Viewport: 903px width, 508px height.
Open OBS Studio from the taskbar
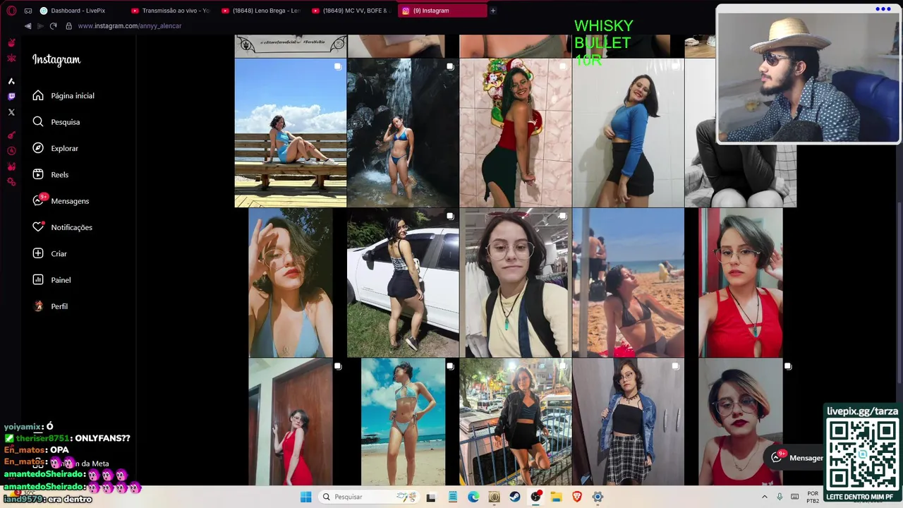tap(535, 497)
